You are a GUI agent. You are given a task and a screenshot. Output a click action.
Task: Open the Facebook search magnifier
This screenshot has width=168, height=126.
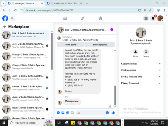[x=12, y=18]
